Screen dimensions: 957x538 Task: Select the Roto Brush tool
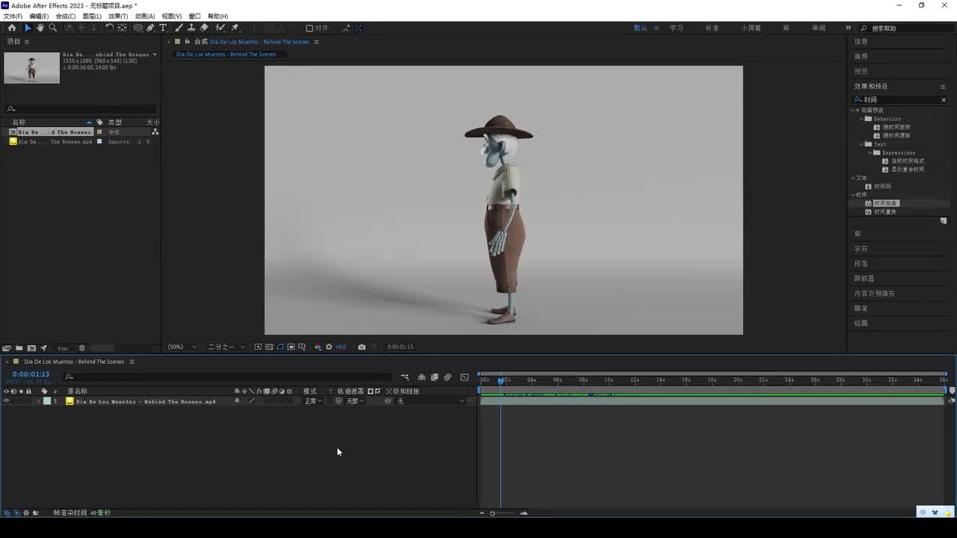click(x=221, y=28)
